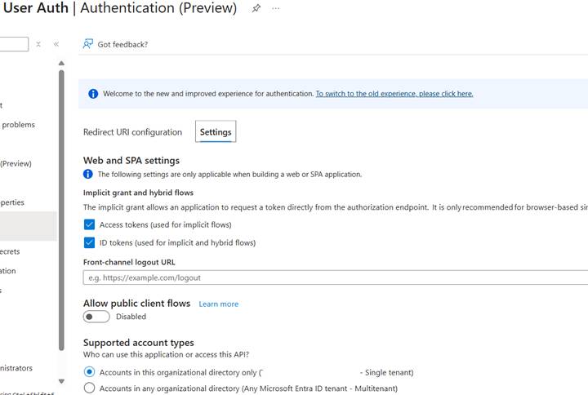Open the switch to old experience link
588x395 pixels.
[394, 94]
